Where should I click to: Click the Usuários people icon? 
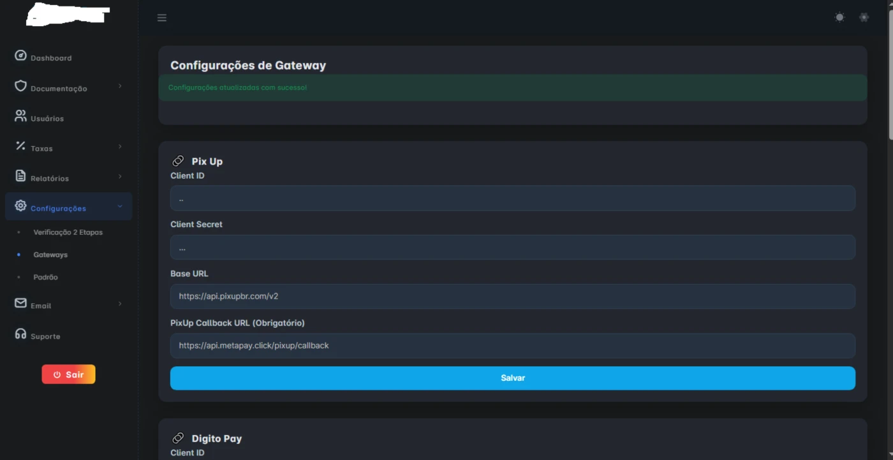tap(20, 117)
